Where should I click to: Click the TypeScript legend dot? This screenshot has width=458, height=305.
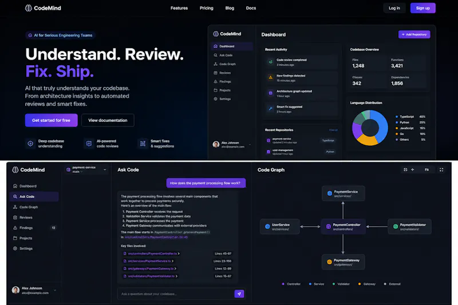pyautogui.click(x=397, y=117)
